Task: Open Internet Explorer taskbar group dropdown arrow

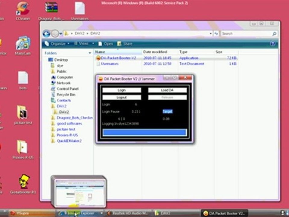Action: tap(101, 213)
